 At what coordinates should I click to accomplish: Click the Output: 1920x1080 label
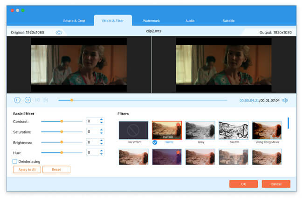(275, 33)
